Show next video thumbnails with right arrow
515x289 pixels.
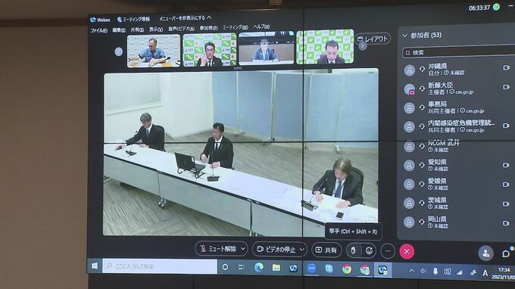(362, 46)
